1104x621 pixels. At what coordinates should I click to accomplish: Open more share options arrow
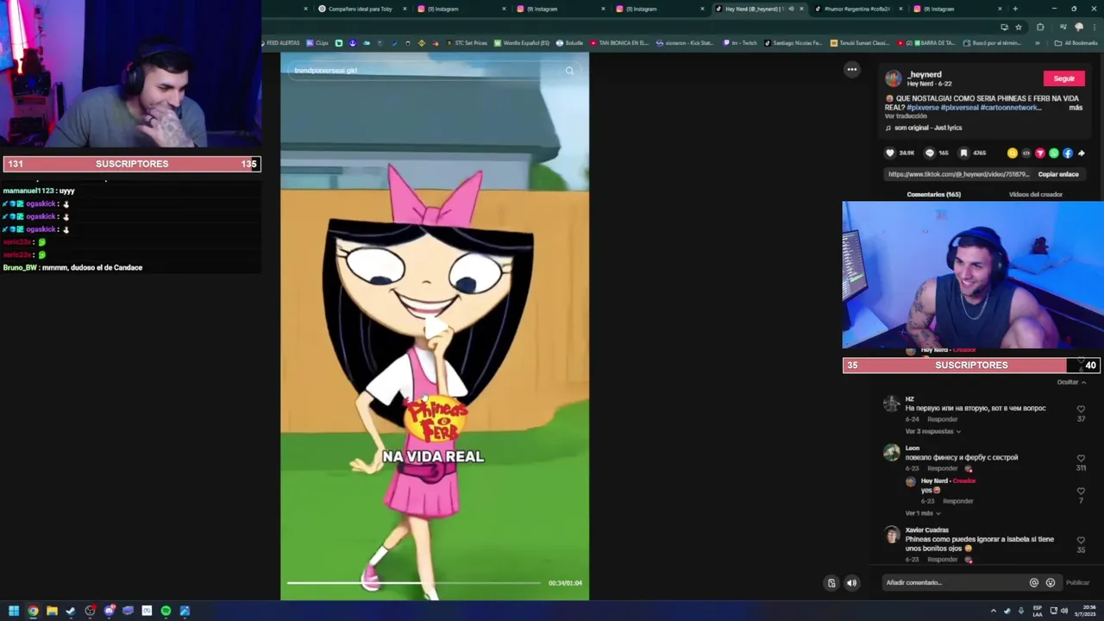coord(1082,153)
